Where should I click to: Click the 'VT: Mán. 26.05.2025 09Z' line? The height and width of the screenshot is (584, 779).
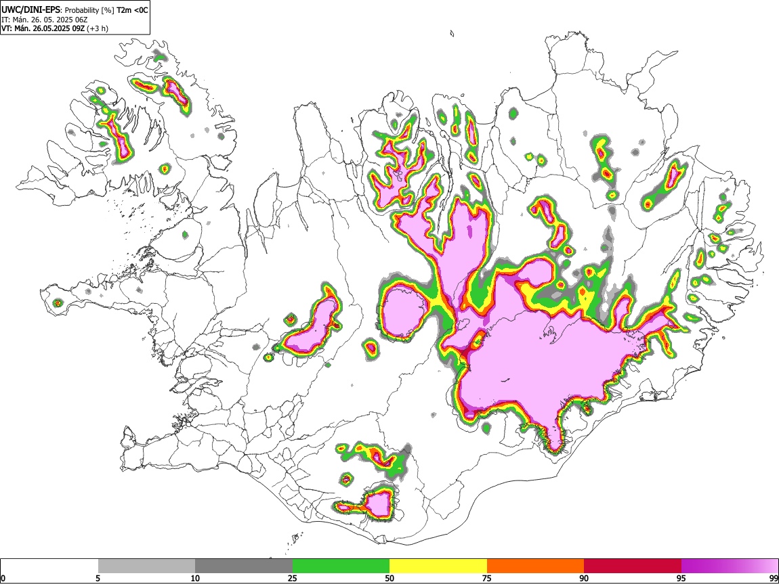[x=43, y=28]
